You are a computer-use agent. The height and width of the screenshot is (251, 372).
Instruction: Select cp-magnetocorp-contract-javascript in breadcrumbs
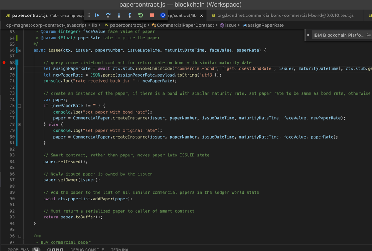(x=46, y=25)
